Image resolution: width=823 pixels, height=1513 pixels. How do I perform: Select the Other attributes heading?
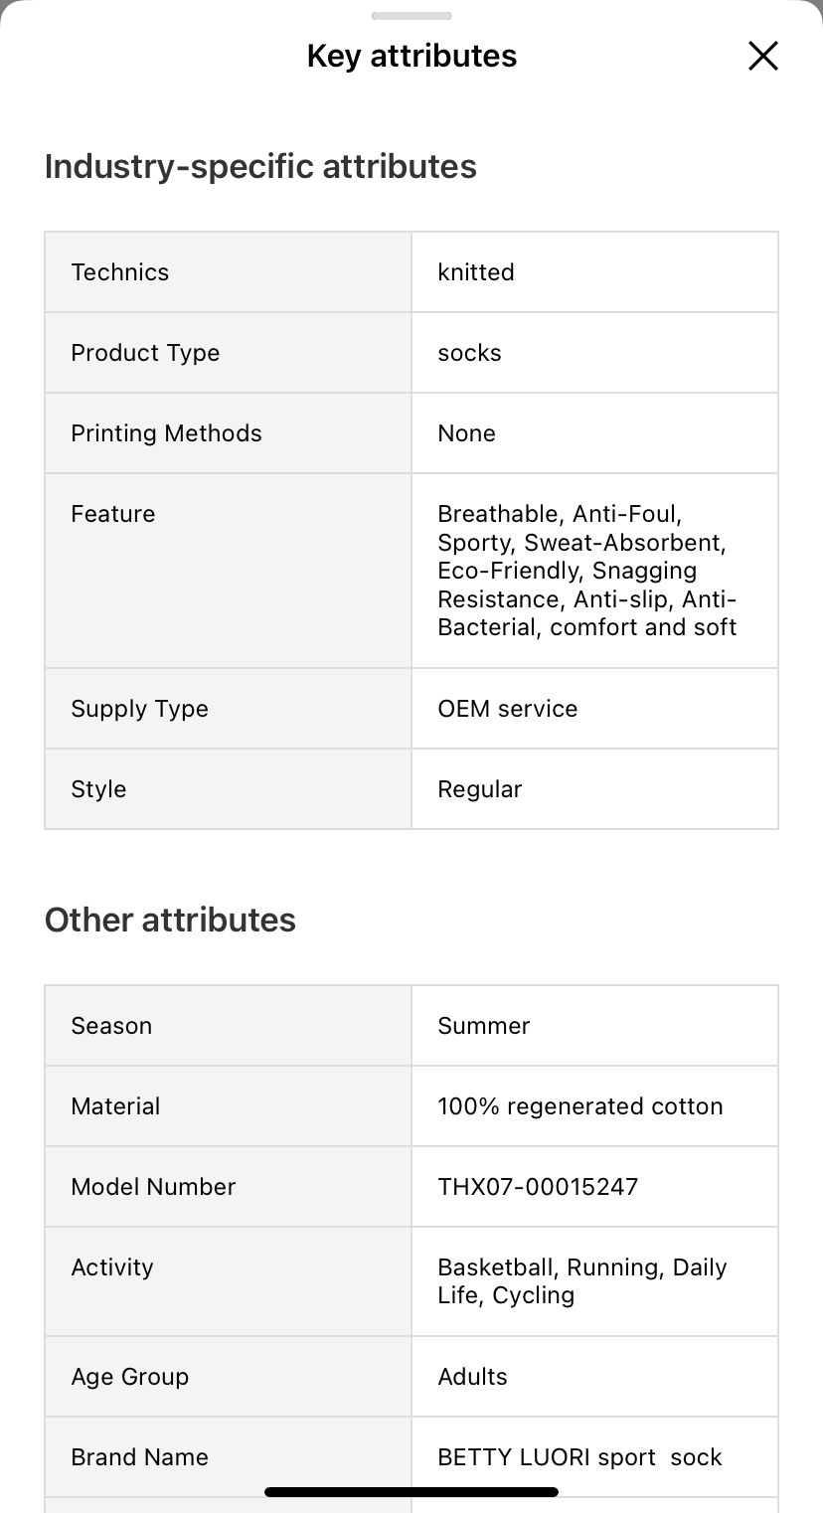click(x=170, y=920)
